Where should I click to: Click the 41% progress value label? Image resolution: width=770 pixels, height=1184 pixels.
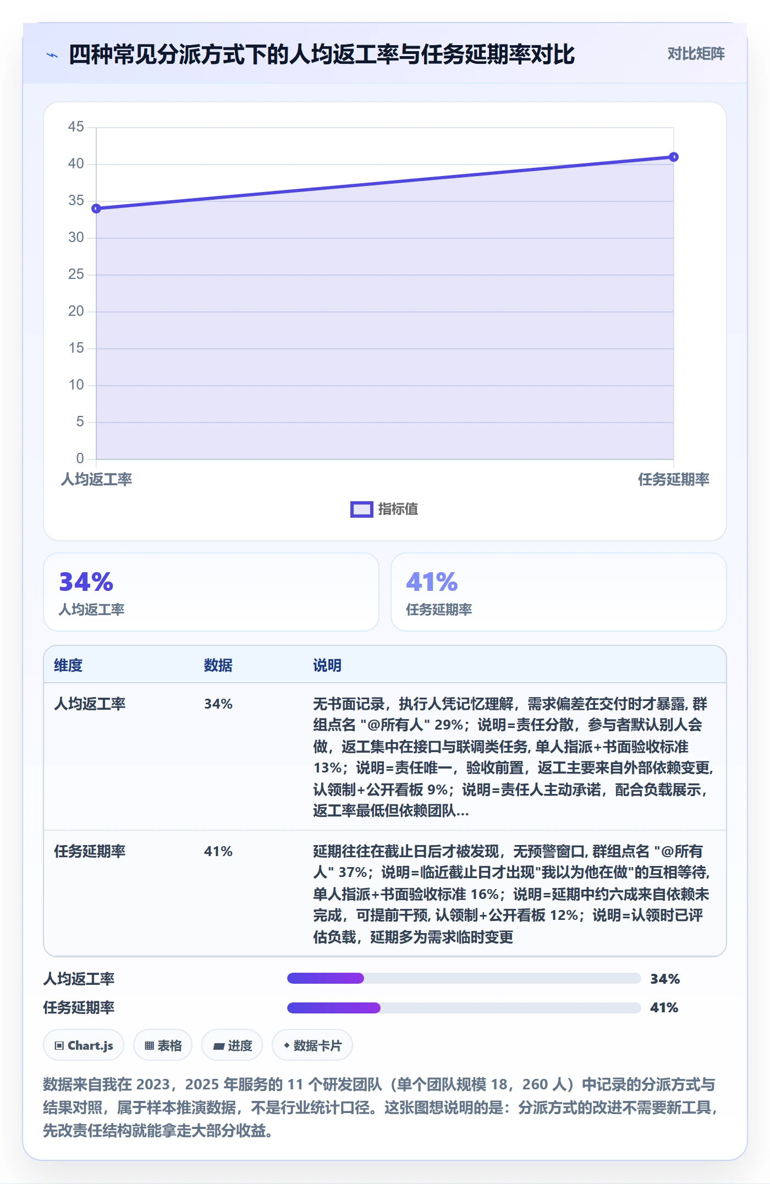(x=664, y=1007)
